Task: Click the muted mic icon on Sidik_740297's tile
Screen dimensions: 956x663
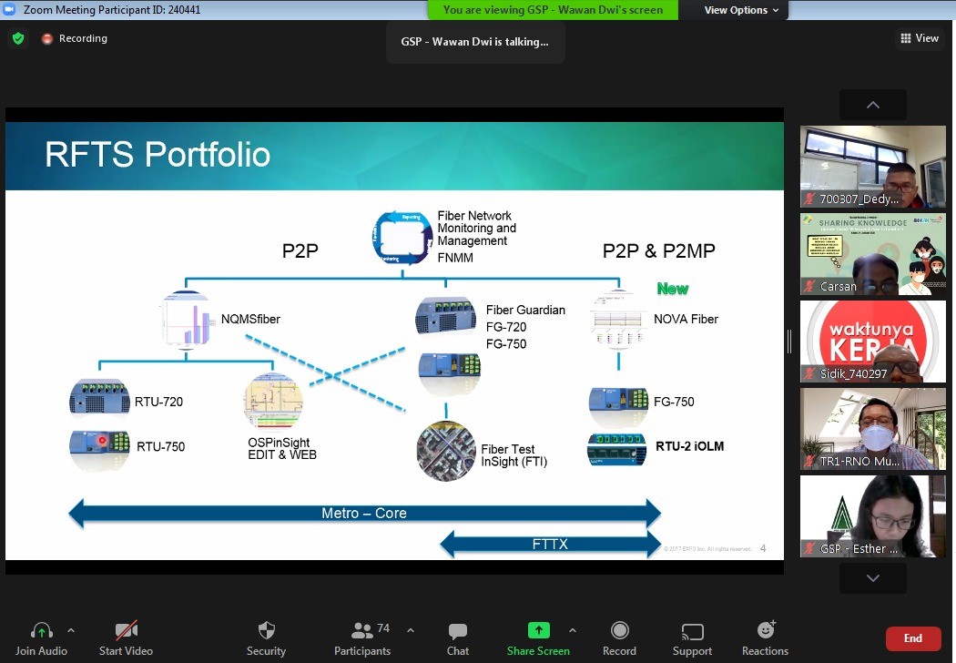Action: pyautogui.click(x=810, y=373)
